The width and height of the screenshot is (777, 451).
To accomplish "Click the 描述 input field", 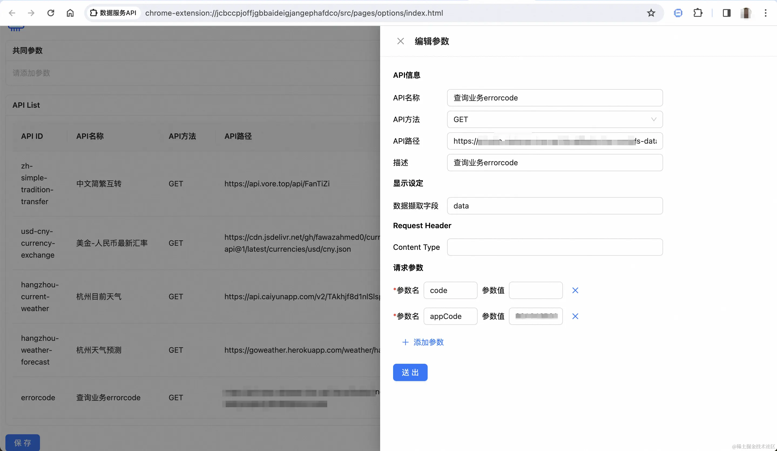I will coord(554,163).
